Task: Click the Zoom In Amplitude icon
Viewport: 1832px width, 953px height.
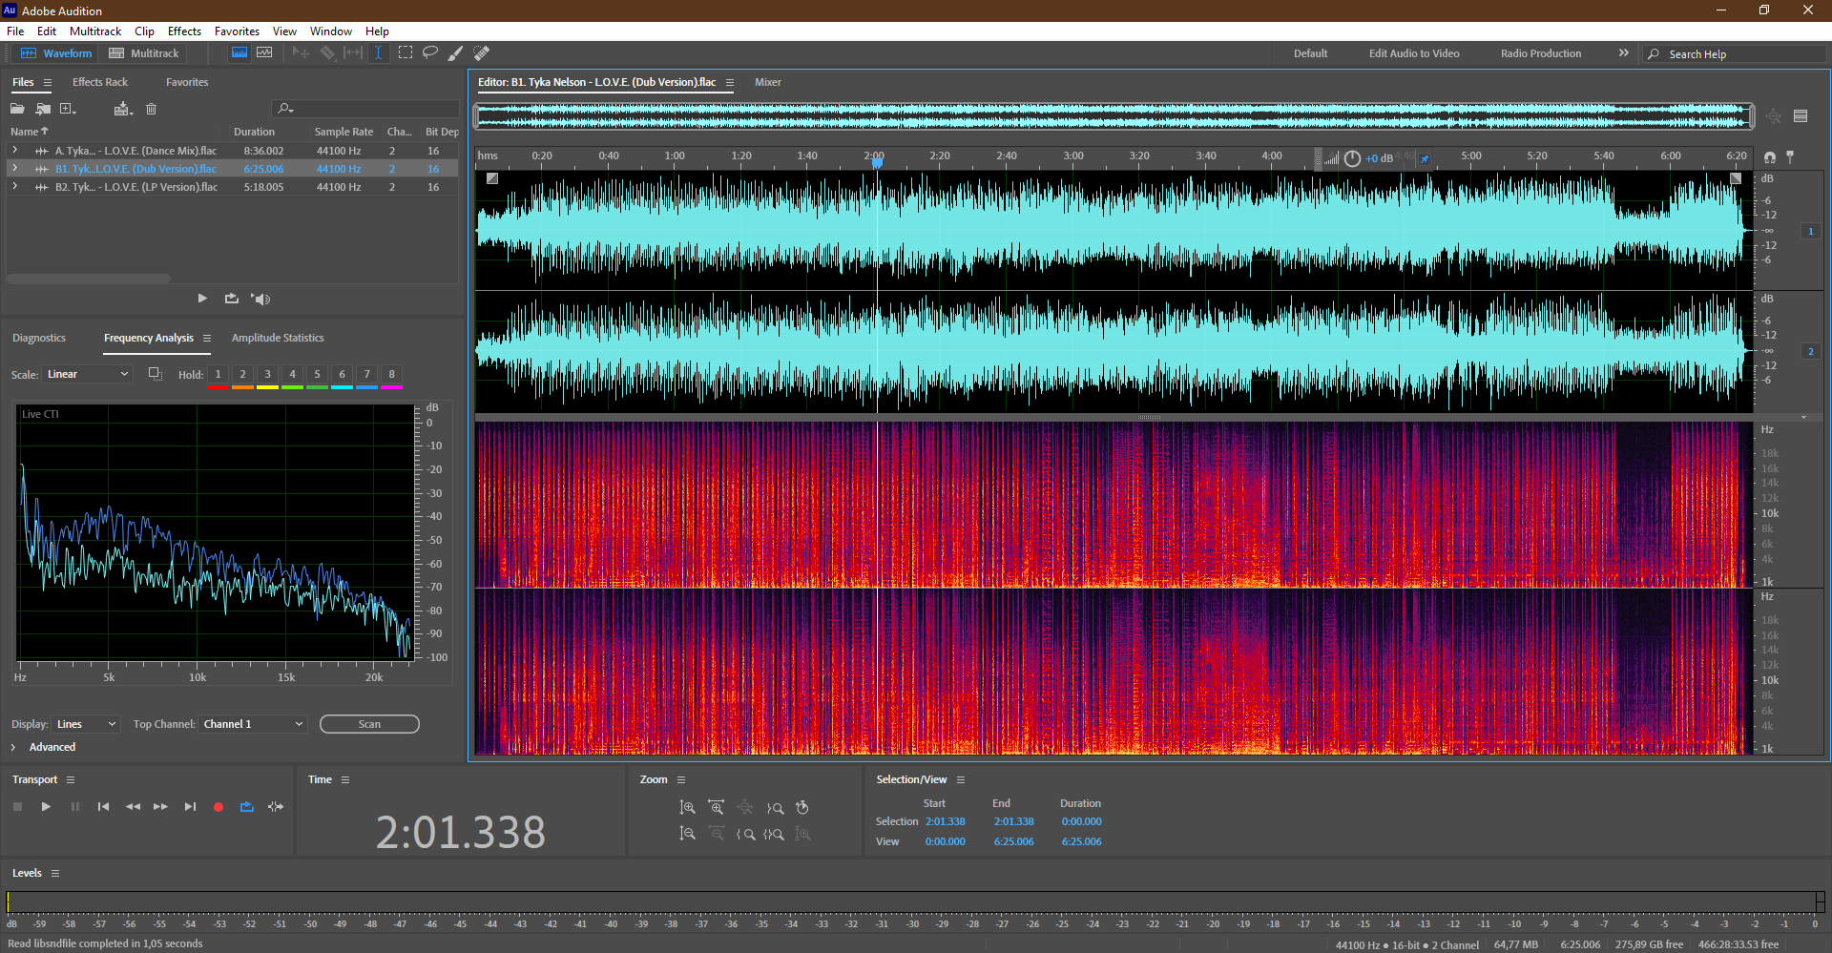Action: pos(687,808)
